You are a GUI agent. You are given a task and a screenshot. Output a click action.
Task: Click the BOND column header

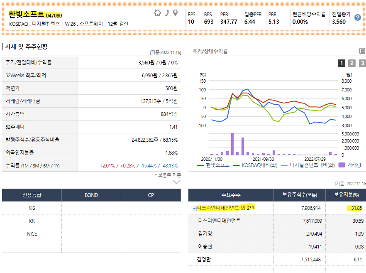click(x=91, y=195)
